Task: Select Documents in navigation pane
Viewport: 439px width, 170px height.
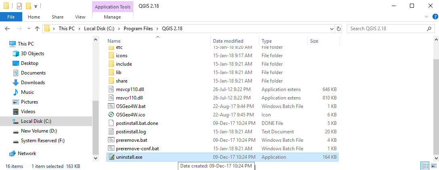Action: [33, 73]
